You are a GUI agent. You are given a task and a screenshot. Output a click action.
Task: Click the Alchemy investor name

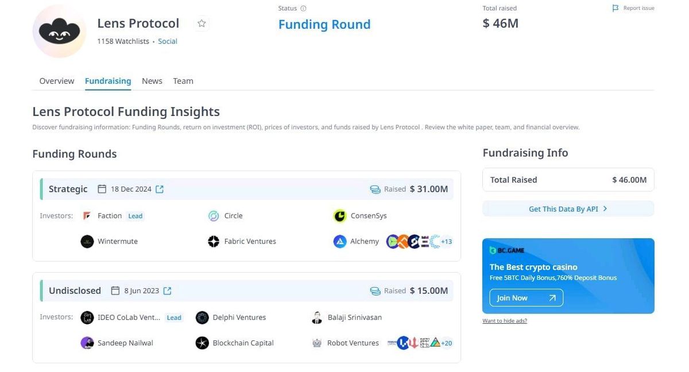pyautogui.click(x=365, y=241)
